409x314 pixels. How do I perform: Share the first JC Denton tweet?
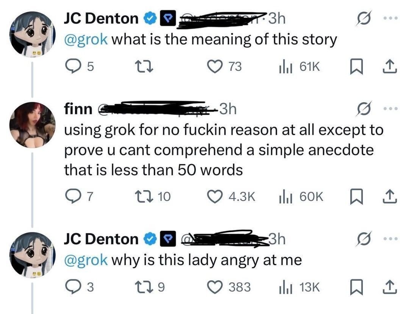[x=390, y=67]
